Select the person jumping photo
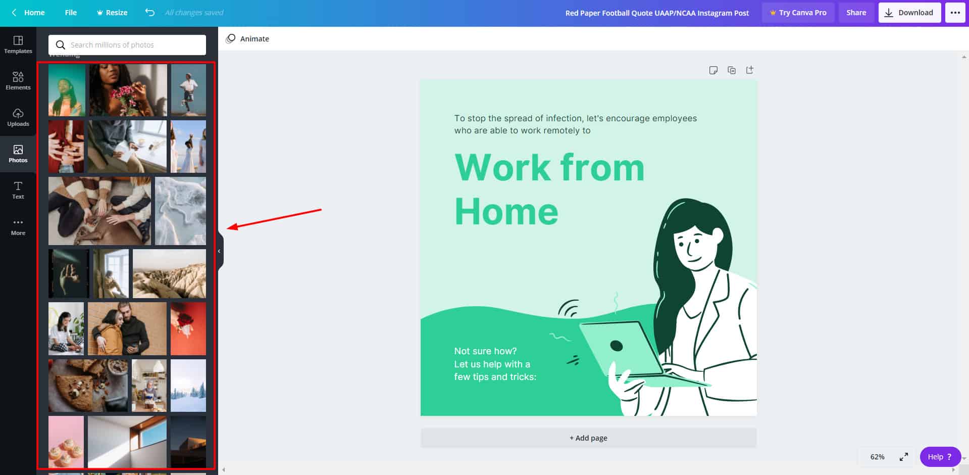This screenshot has width=969, height=475. 188,90
